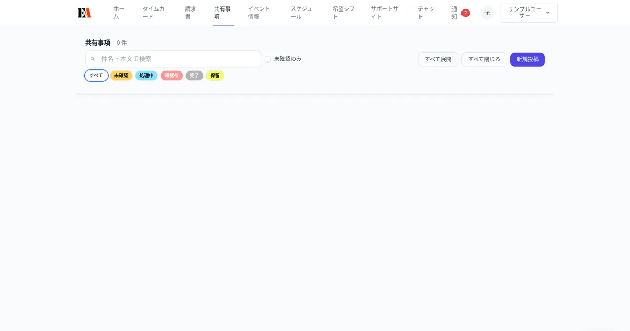Create a post with 新規投稿 button

527,59
